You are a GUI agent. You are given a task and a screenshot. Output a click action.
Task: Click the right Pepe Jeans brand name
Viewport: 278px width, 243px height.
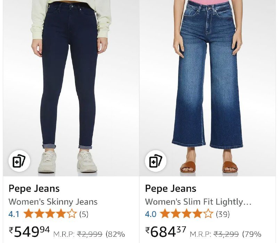point(171,188)
